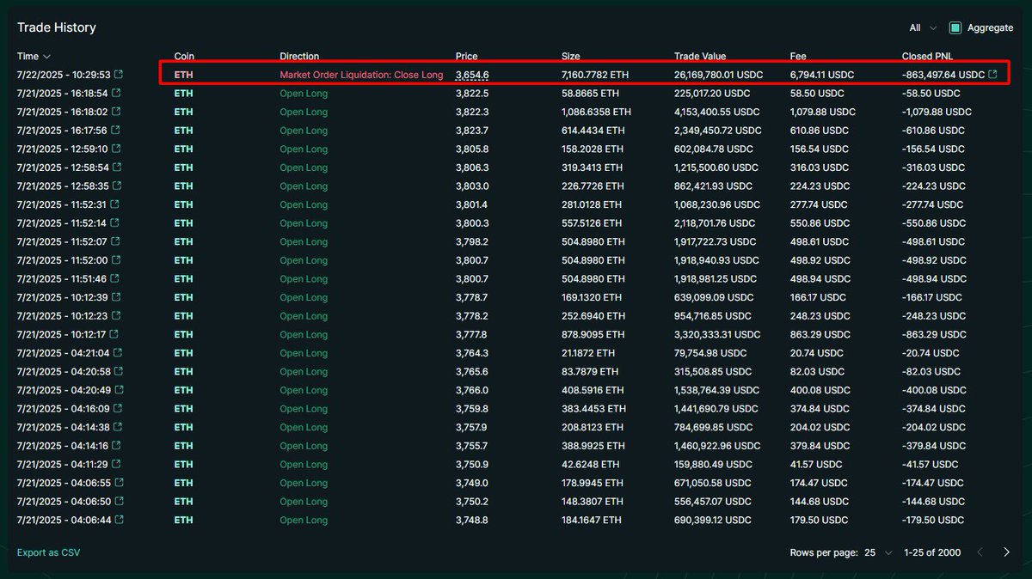Select trade value 26,169,780.01 USDC

(718, 75)
